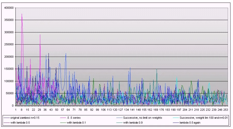The height and width of the screenshot is (129, 233).
Task: Select the 50000 y-axis tick label
Action: [x=10, y=93]
